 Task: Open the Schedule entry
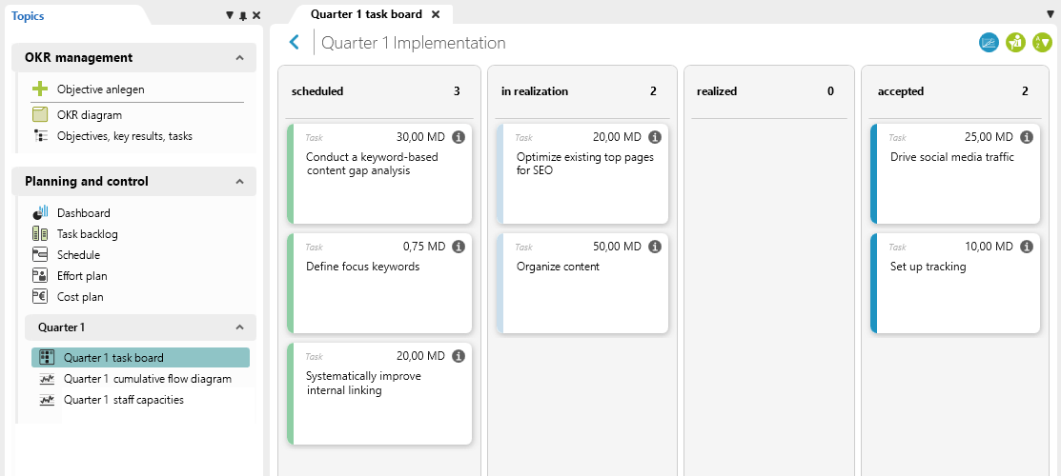78,255
